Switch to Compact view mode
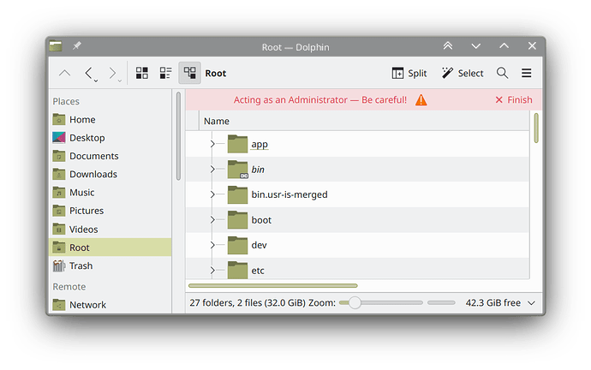 point(166,73)
